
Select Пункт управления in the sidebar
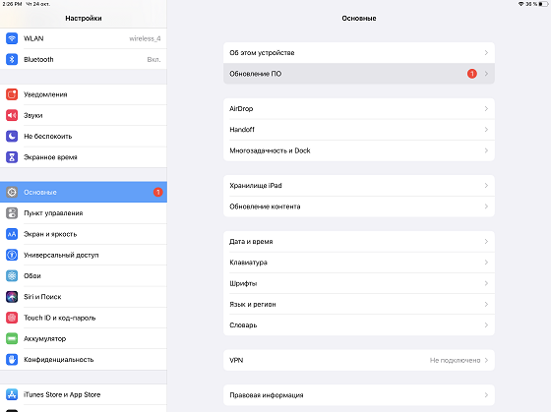click(84, 213)
